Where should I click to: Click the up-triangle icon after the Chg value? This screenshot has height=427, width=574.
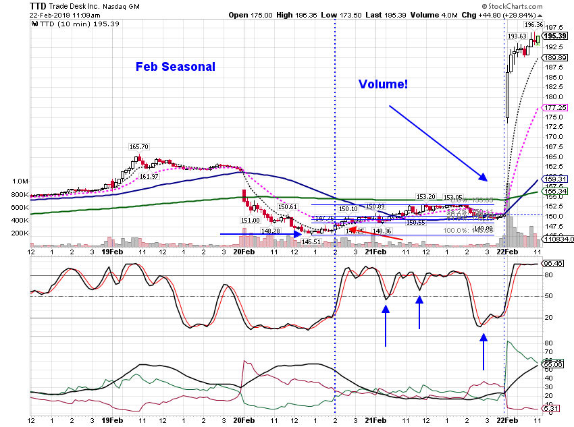tap(540, 16)
